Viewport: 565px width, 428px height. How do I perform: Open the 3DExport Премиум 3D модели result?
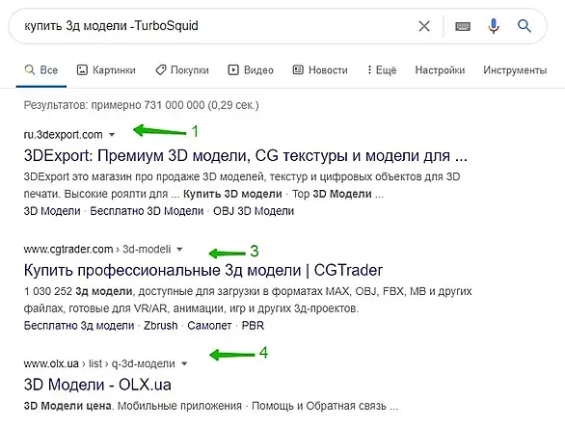pyautogui.click(x=246, y=155)
